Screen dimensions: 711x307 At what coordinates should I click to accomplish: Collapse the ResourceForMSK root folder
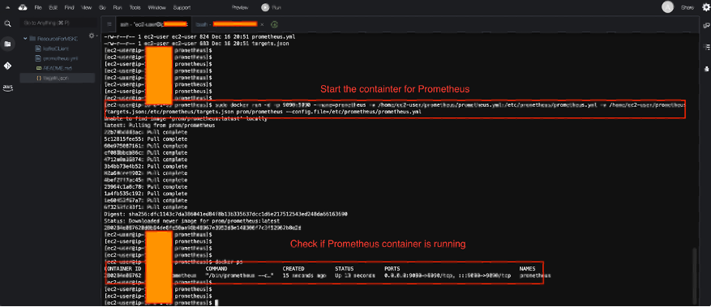coord(25,39)
